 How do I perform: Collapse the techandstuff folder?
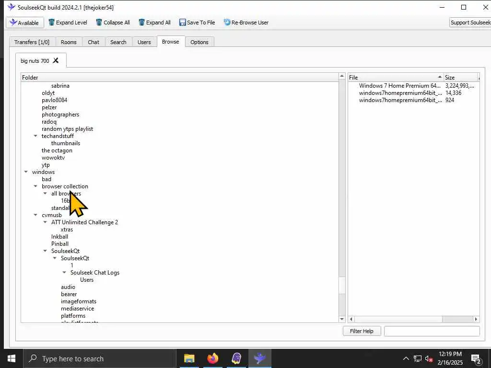[x=35, y=136]
